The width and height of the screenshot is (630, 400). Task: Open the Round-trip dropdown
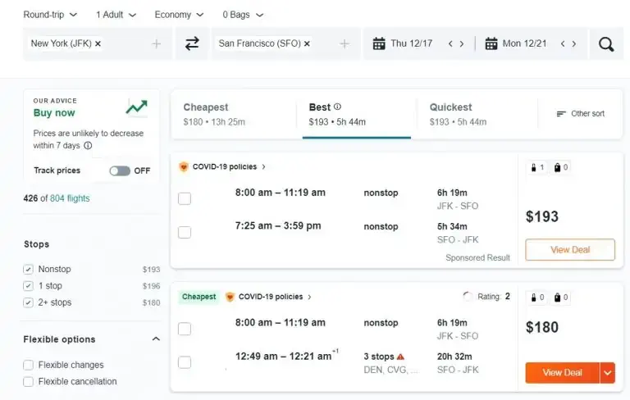click(50, 15)
